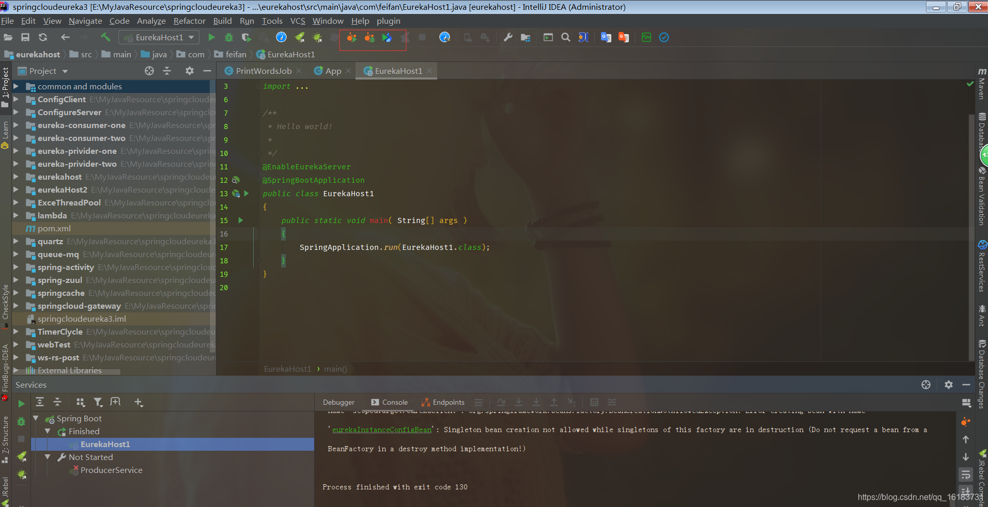The image size is (988, 507).
Task: Expand the eurekahost module node
Action: click(16, 177)
